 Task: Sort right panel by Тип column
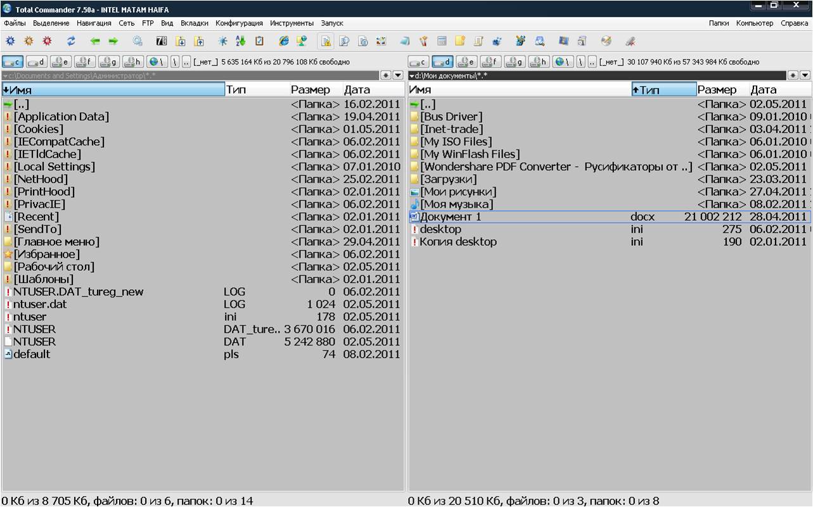664,90
